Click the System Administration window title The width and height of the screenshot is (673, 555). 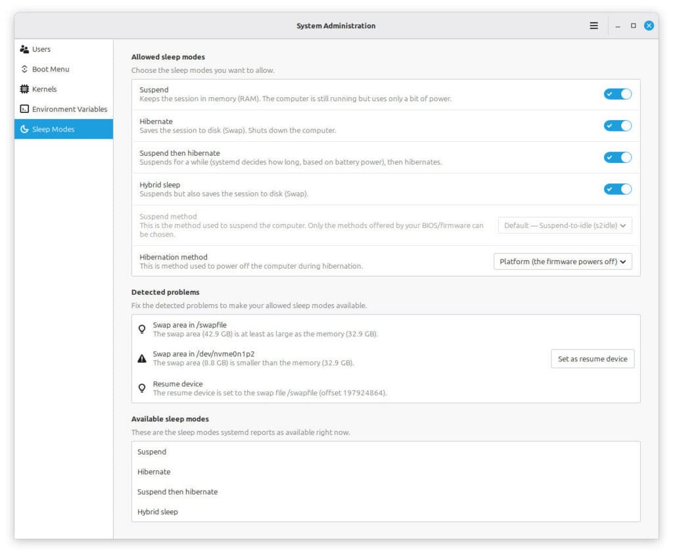[x=336, y=26]
